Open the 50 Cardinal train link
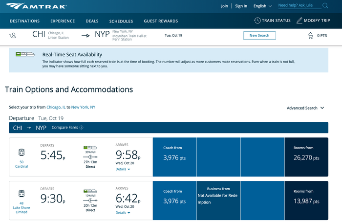The width and height of the screenshot is (342, 222). click(21, 164)
